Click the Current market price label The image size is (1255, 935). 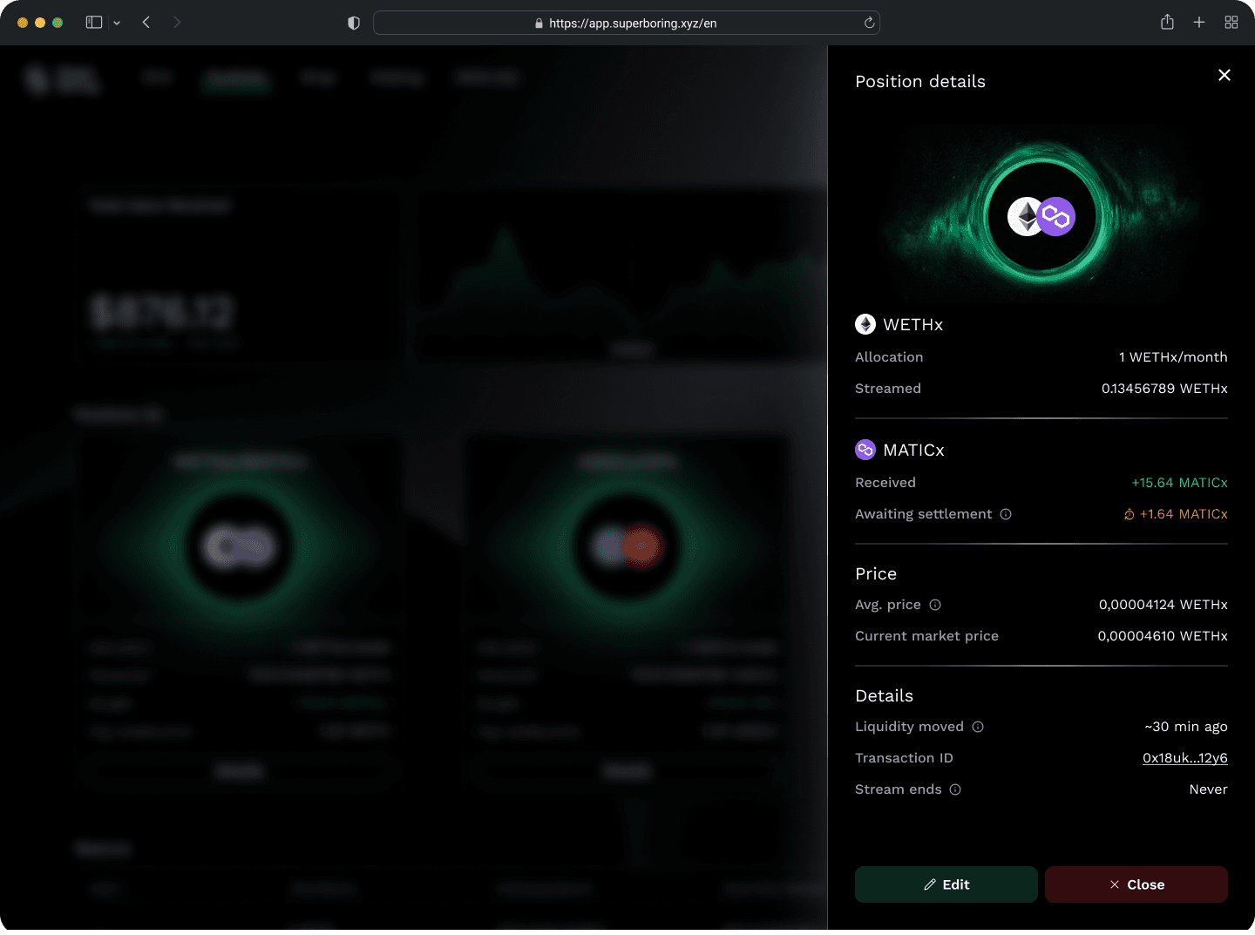tap(926, 636)
